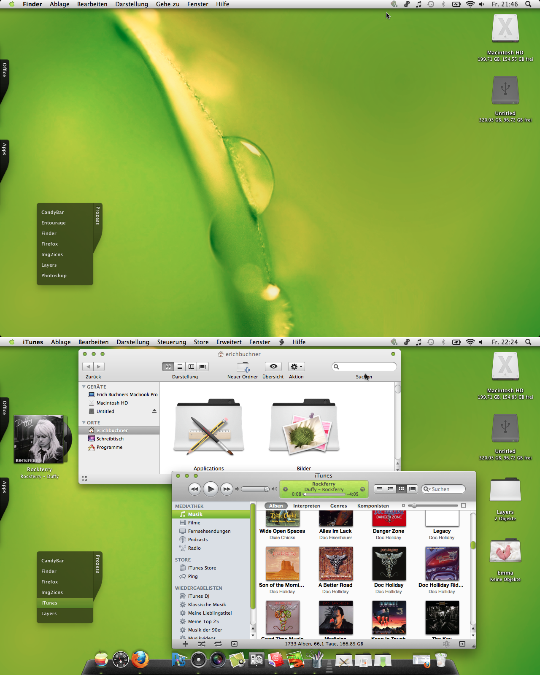Viewport: 540px width, 675px height.
Task: Switch Finder to column view
Action: (192, 367)
